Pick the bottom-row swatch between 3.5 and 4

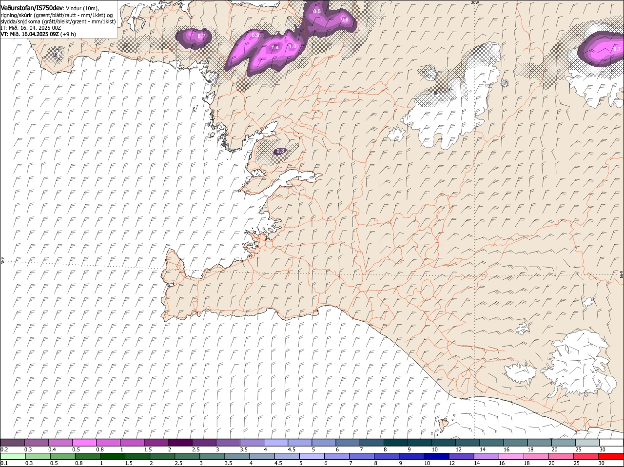pyautogui.click(x=237, y=456)
